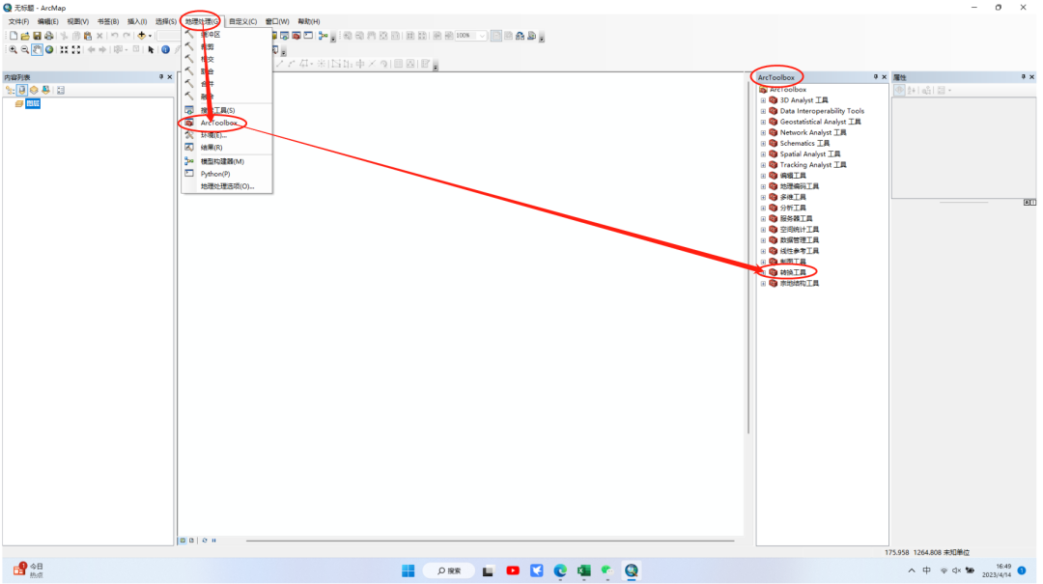Click Alphabetical sort icon in properties panel
Screen dimensions: 1043x584
click(x=912, y=91)
